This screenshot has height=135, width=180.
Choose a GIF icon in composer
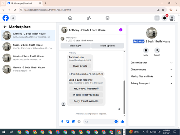(79, 122)
